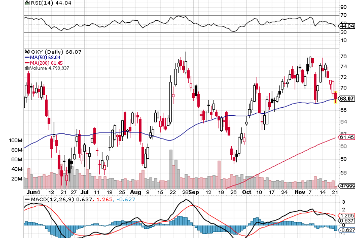Click the 68.07 current price tag
Viewport: 355px width, 238px height.
[x=347, y=99]
